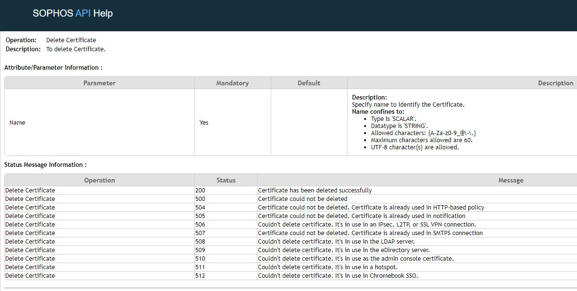Select "UTF-8 character(s) are allowed." bullet
Screen dimensions: 577x291
(415, 147)
